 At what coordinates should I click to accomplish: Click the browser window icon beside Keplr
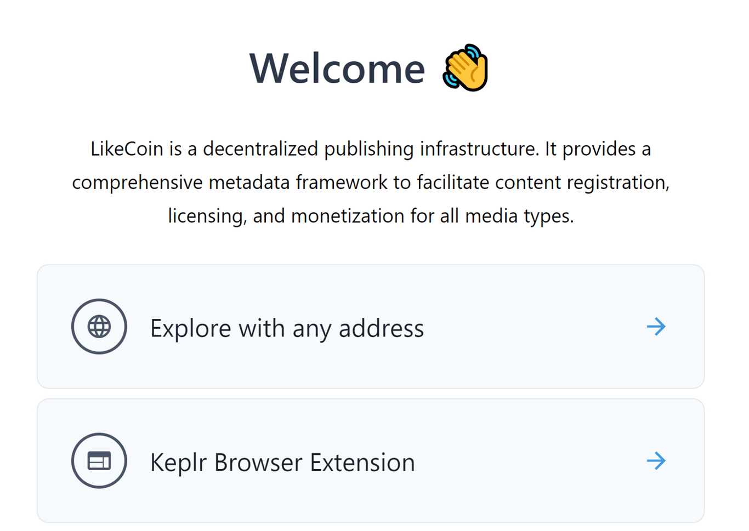[99, 461]
